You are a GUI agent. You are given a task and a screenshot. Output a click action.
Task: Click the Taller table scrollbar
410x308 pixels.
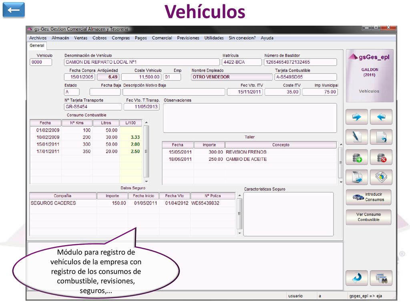340,163
